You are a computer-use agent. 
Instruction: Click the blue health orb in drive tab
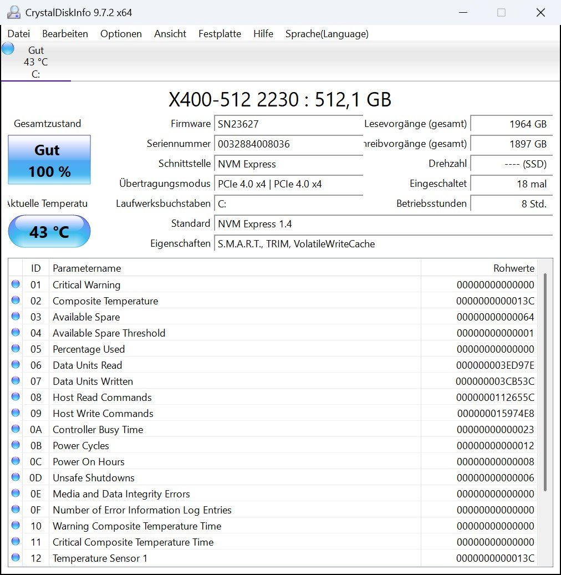point(8,48)
